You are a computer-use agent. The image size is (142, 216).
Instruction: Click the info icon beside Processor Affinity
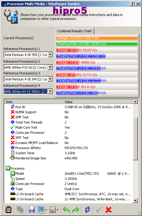[13, 148]
